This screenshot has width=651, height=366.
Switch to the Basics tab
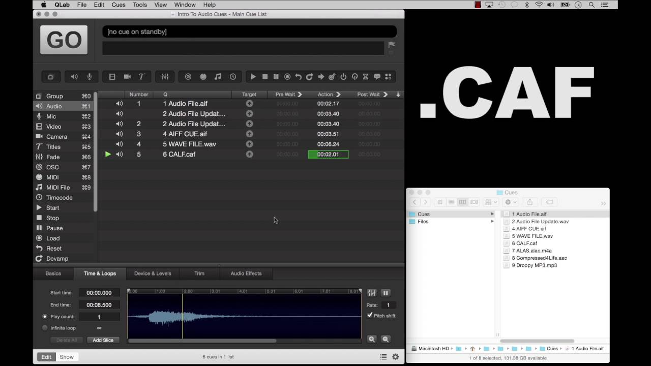click(53, 273)
